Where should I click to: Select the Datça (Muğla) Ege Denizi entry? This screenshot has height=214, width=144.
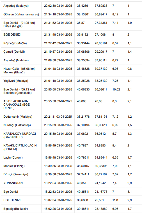click(x=21, y=24)
